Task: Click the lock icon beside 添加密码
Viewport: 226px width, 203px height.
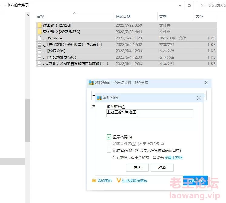Action: [94, 181]
